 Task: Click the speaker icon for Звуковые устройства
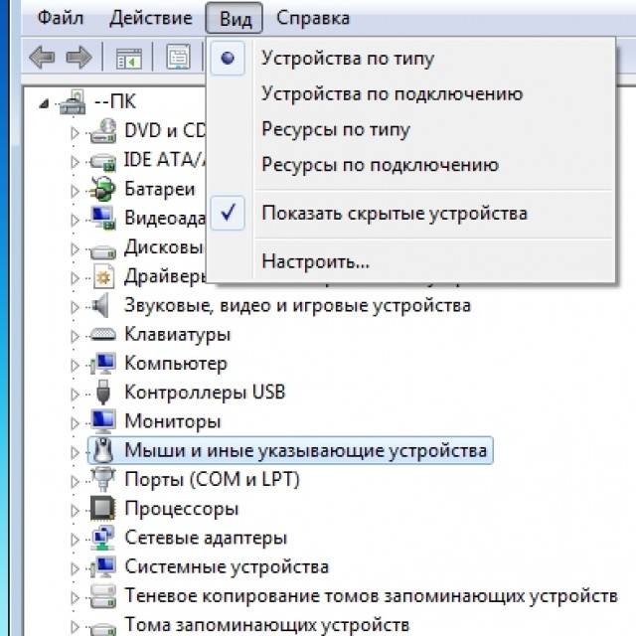coord(100,305)
